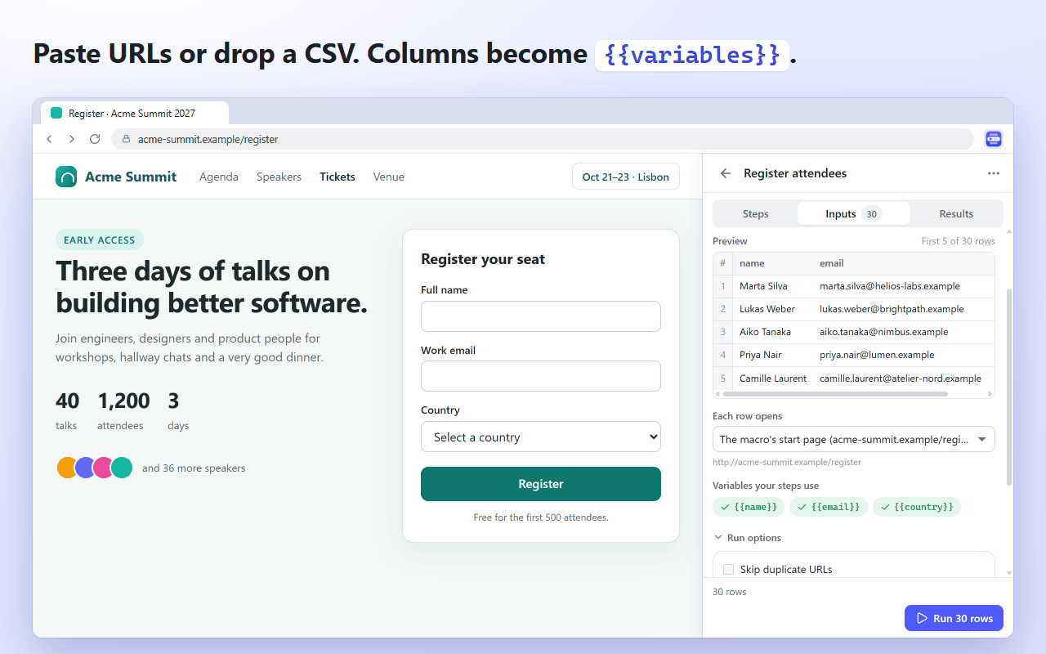The image size is (1046, 654).
Task: Click the Register tab favicon
Action: (x=56, y=114)
